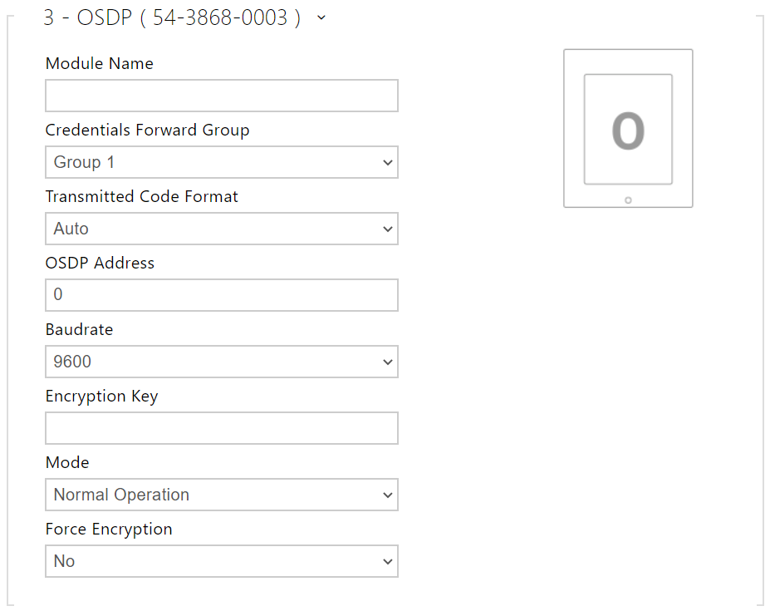The image size is (770, 611).
Task: Open the Mode 'Normal Operation' dropdown
Action: point(221,495)
